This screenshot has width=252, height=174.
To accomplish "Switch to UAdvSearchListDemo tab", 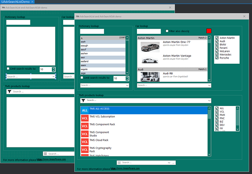I will (x=15, y=2).
